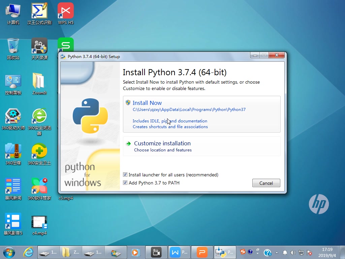The height and width of the screenshot is (259, 345).
Task: Launch Internet Explorer from the taskbar
Action: click(28, 252)
